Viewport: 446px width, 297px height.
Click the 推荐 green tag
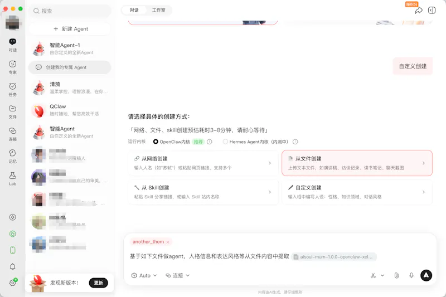pos(198,142)
